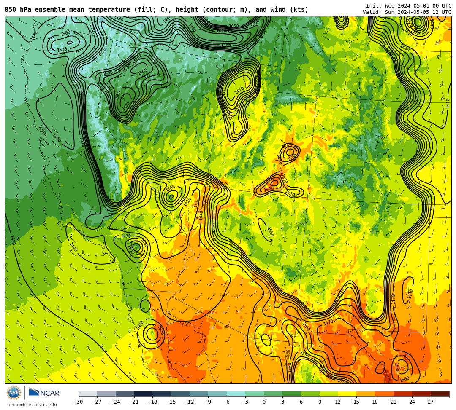The width and height of the screenshot is (456, 410).
Task: Pick the green 0 to 3 colorbar swatch
Action: click(273, 394)
